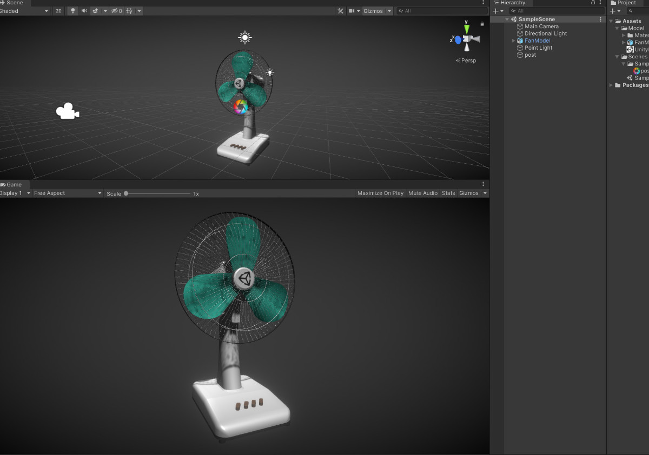Screen dimensions: 649x455
Task: Toggle 2D view mode in Scene
Action: (x=59, y=11)
